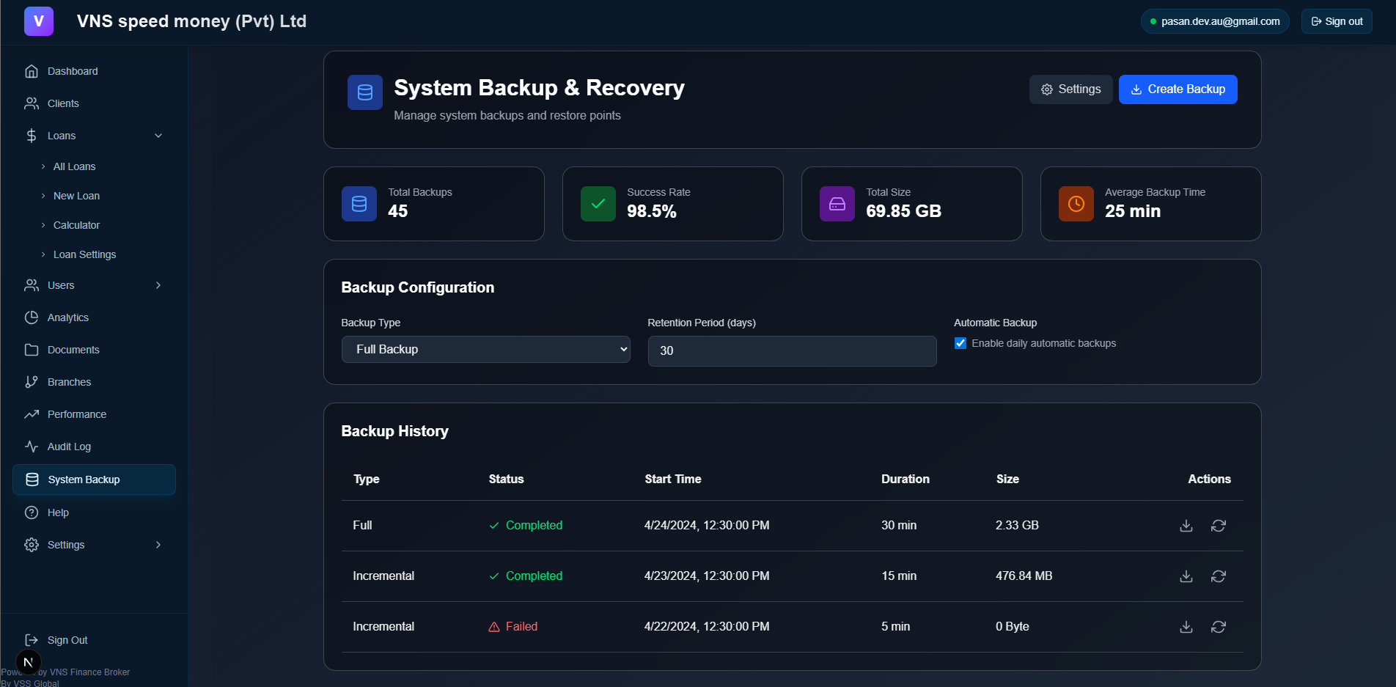This screenshot has width=1396, height=687.
Task: Click the Settings button beside Create Backup
Action: [1070, 89]
